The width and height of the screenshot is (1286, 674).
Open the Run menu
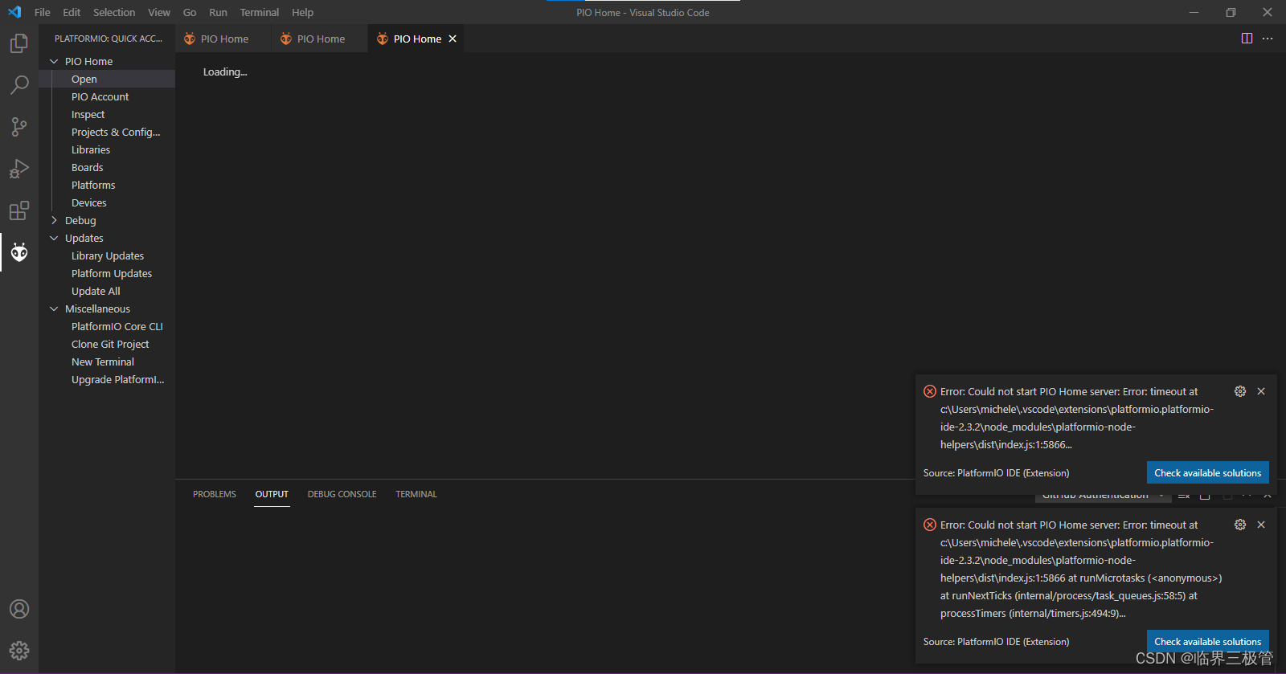pyautogui.click(x=218, y=12)
